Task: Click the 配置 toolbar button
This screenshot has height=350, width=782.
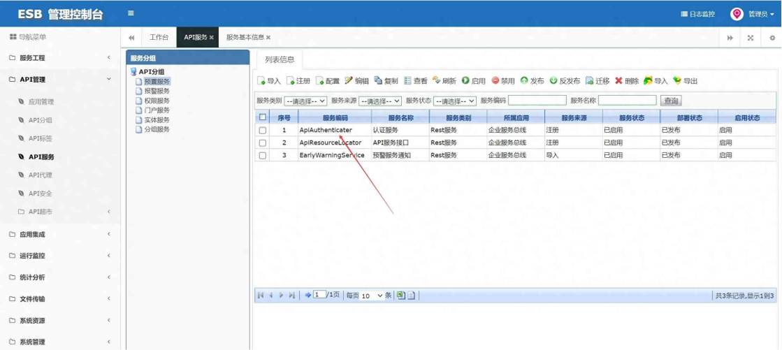Action: pos(328,81)
